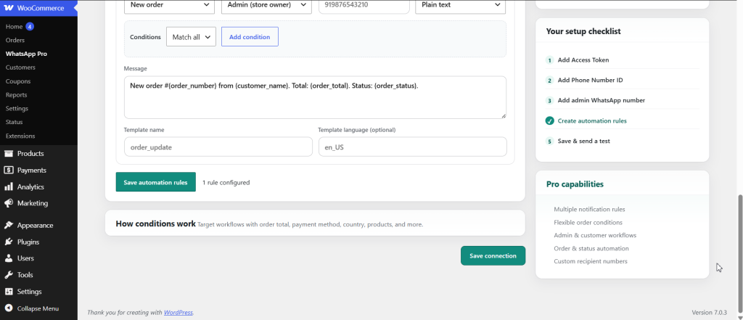The image size is (743, 320).
Task: Click the Template language field
Action: 412,147
